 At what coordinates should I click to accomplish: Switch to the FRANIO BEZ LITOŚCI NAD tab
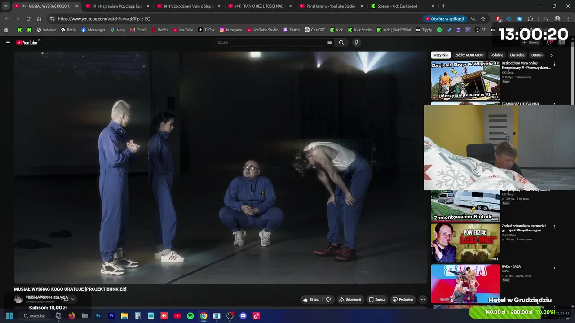coord(260,6)
